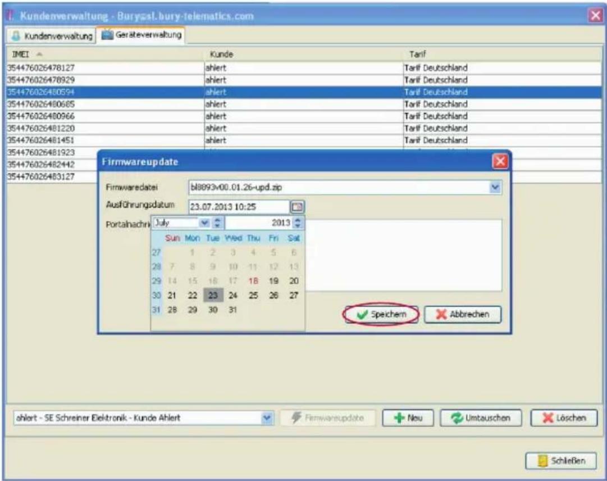Pick July 26 in the calendar
This screenshot has width=607, height=481.
pyautogui.click(x=273, y=296)
